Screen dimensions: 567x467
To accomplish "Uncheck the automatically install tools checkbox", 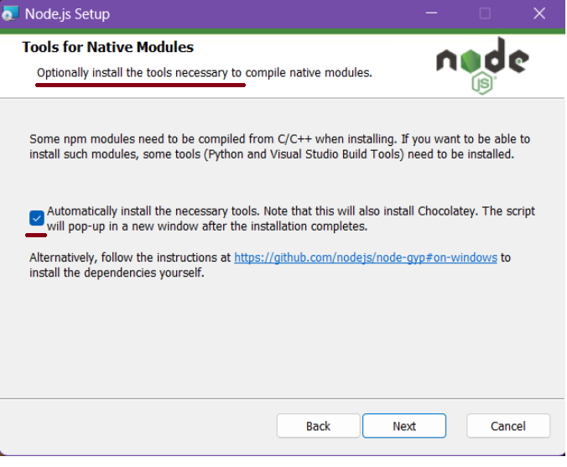I will pos(37,219).
